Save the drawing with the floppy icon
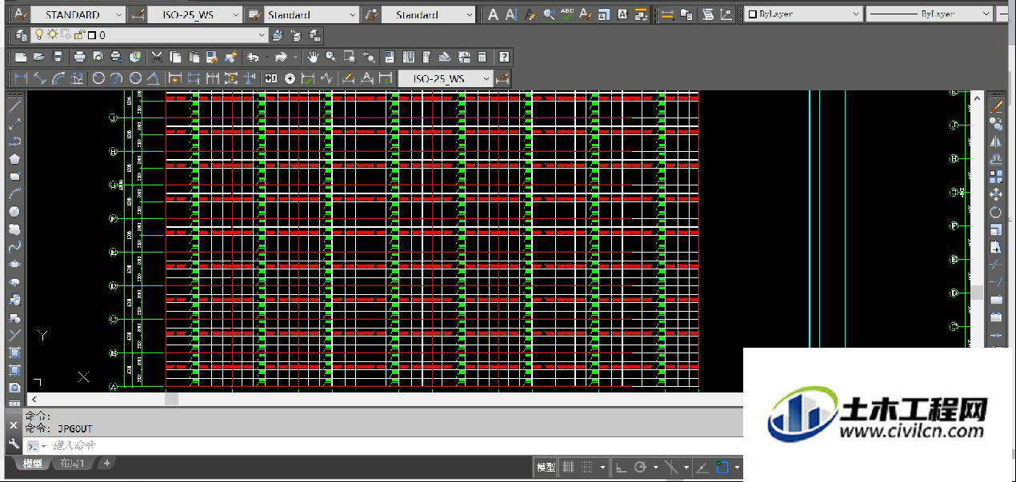The image size is (1016, 482). [58, 57]
